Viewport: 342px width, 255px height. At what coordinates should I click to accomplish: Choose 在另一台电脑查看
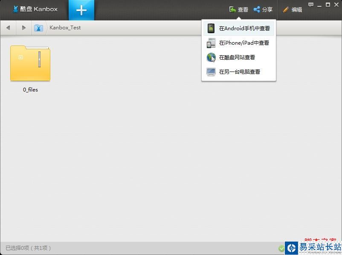pyautogui.click(x=239, y=72)
